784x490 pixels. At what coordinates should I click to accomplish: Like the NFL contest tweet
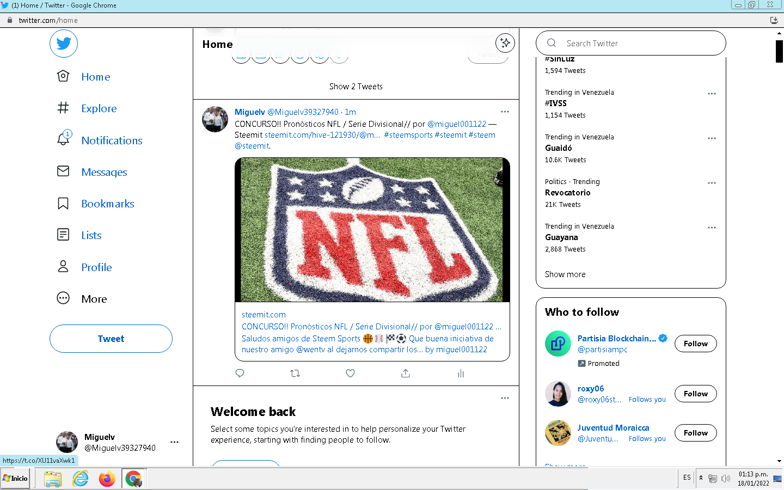(351, 373)
